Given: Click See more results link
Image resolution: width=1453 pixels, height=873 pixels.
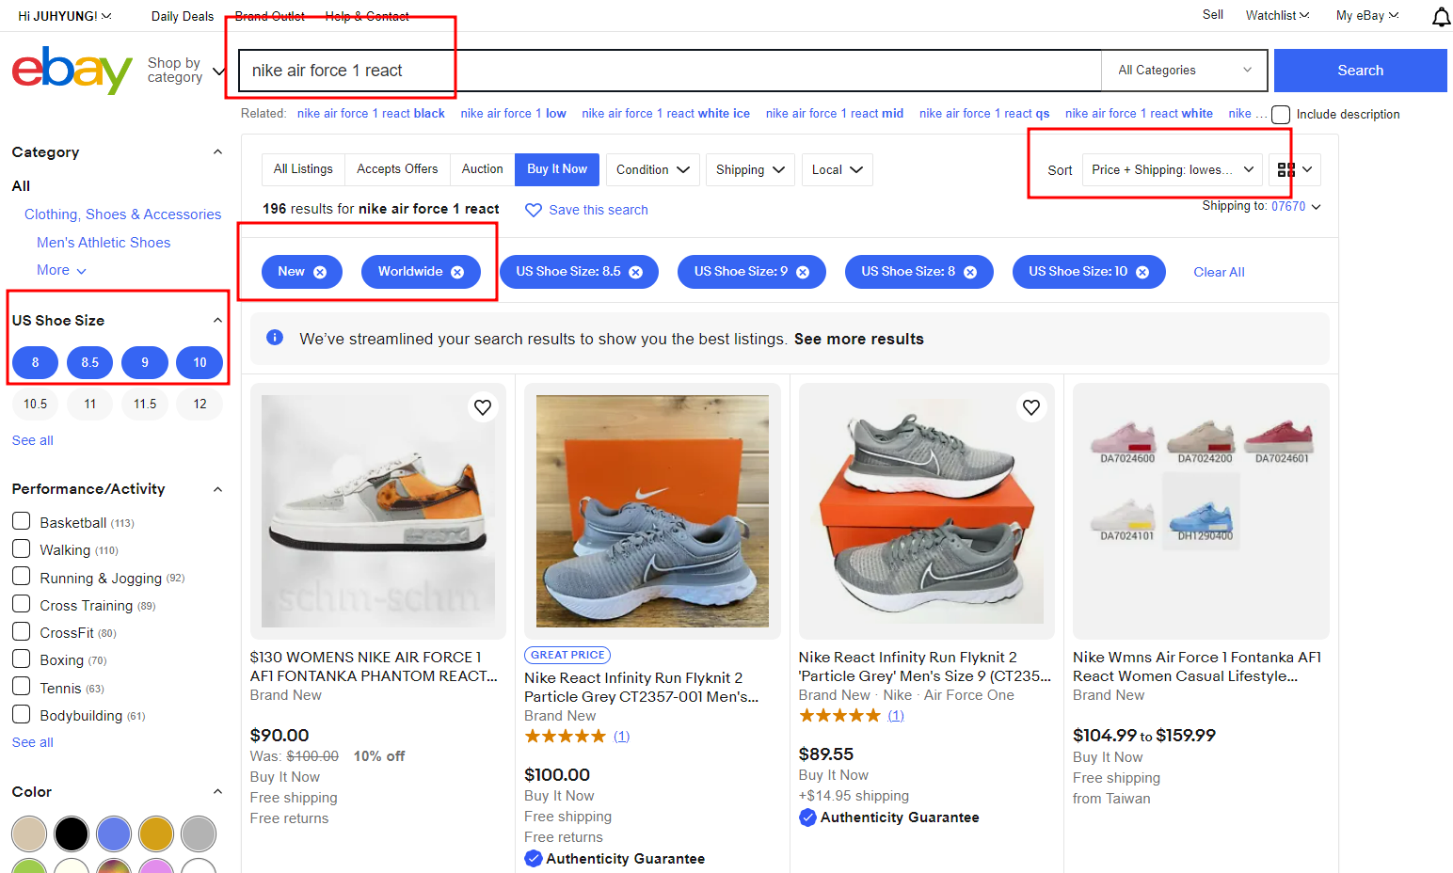Looking at the screenshot, I should (x=859, y=339).
